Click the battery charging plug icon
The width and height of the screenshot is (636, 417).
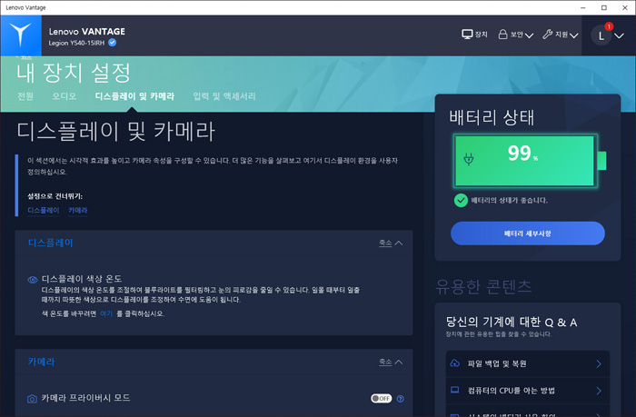[x=469, y=159]
